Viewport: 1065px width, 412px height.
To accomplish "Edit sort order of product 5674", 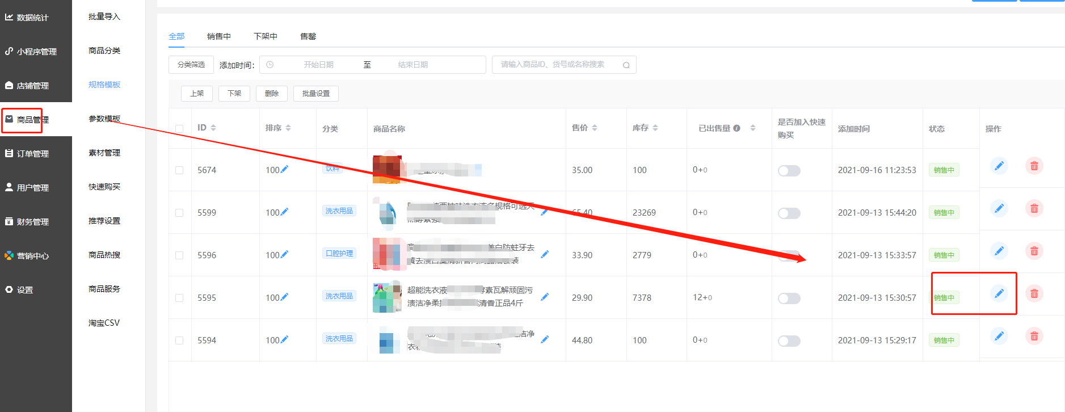I will pos(284,169).
